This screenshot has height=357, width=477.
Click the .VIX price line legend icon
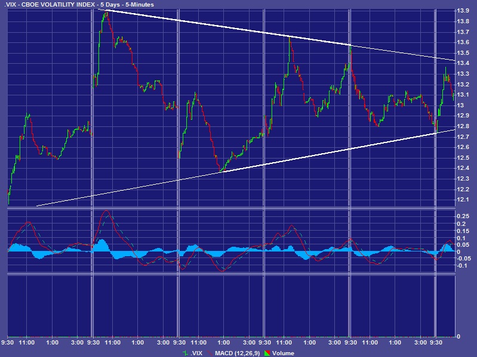(185, 353)
